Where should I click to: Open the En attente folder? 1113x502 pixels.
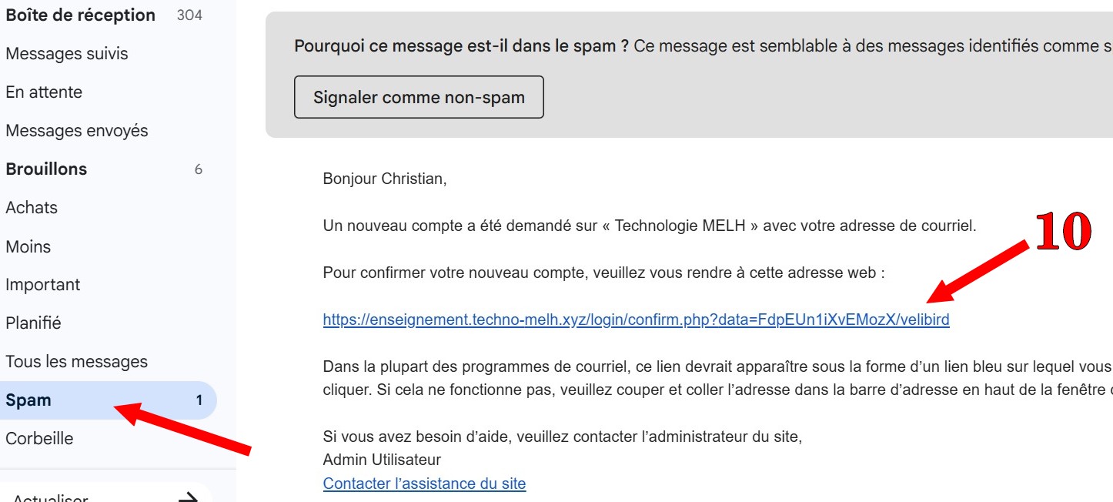(44, 92)
